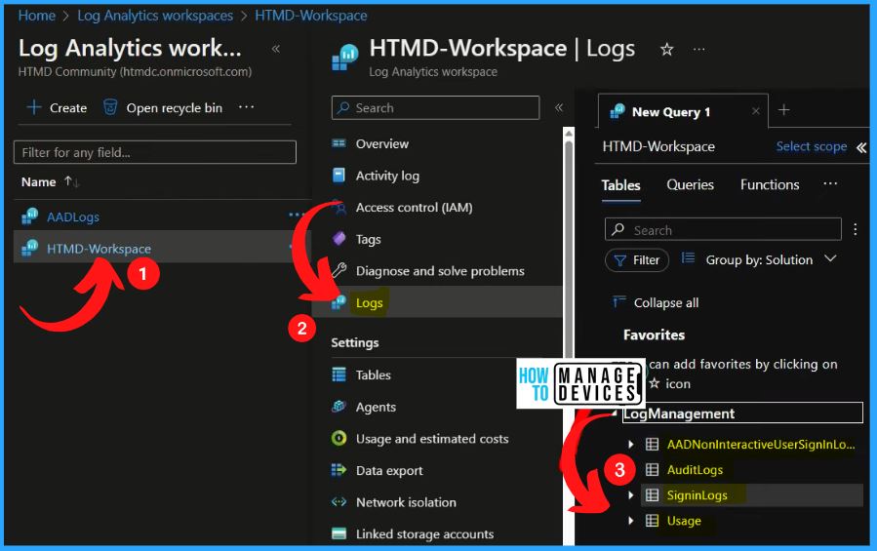Open the AADLogs row context menu
877x551 pixels.
tap(296, 215)
